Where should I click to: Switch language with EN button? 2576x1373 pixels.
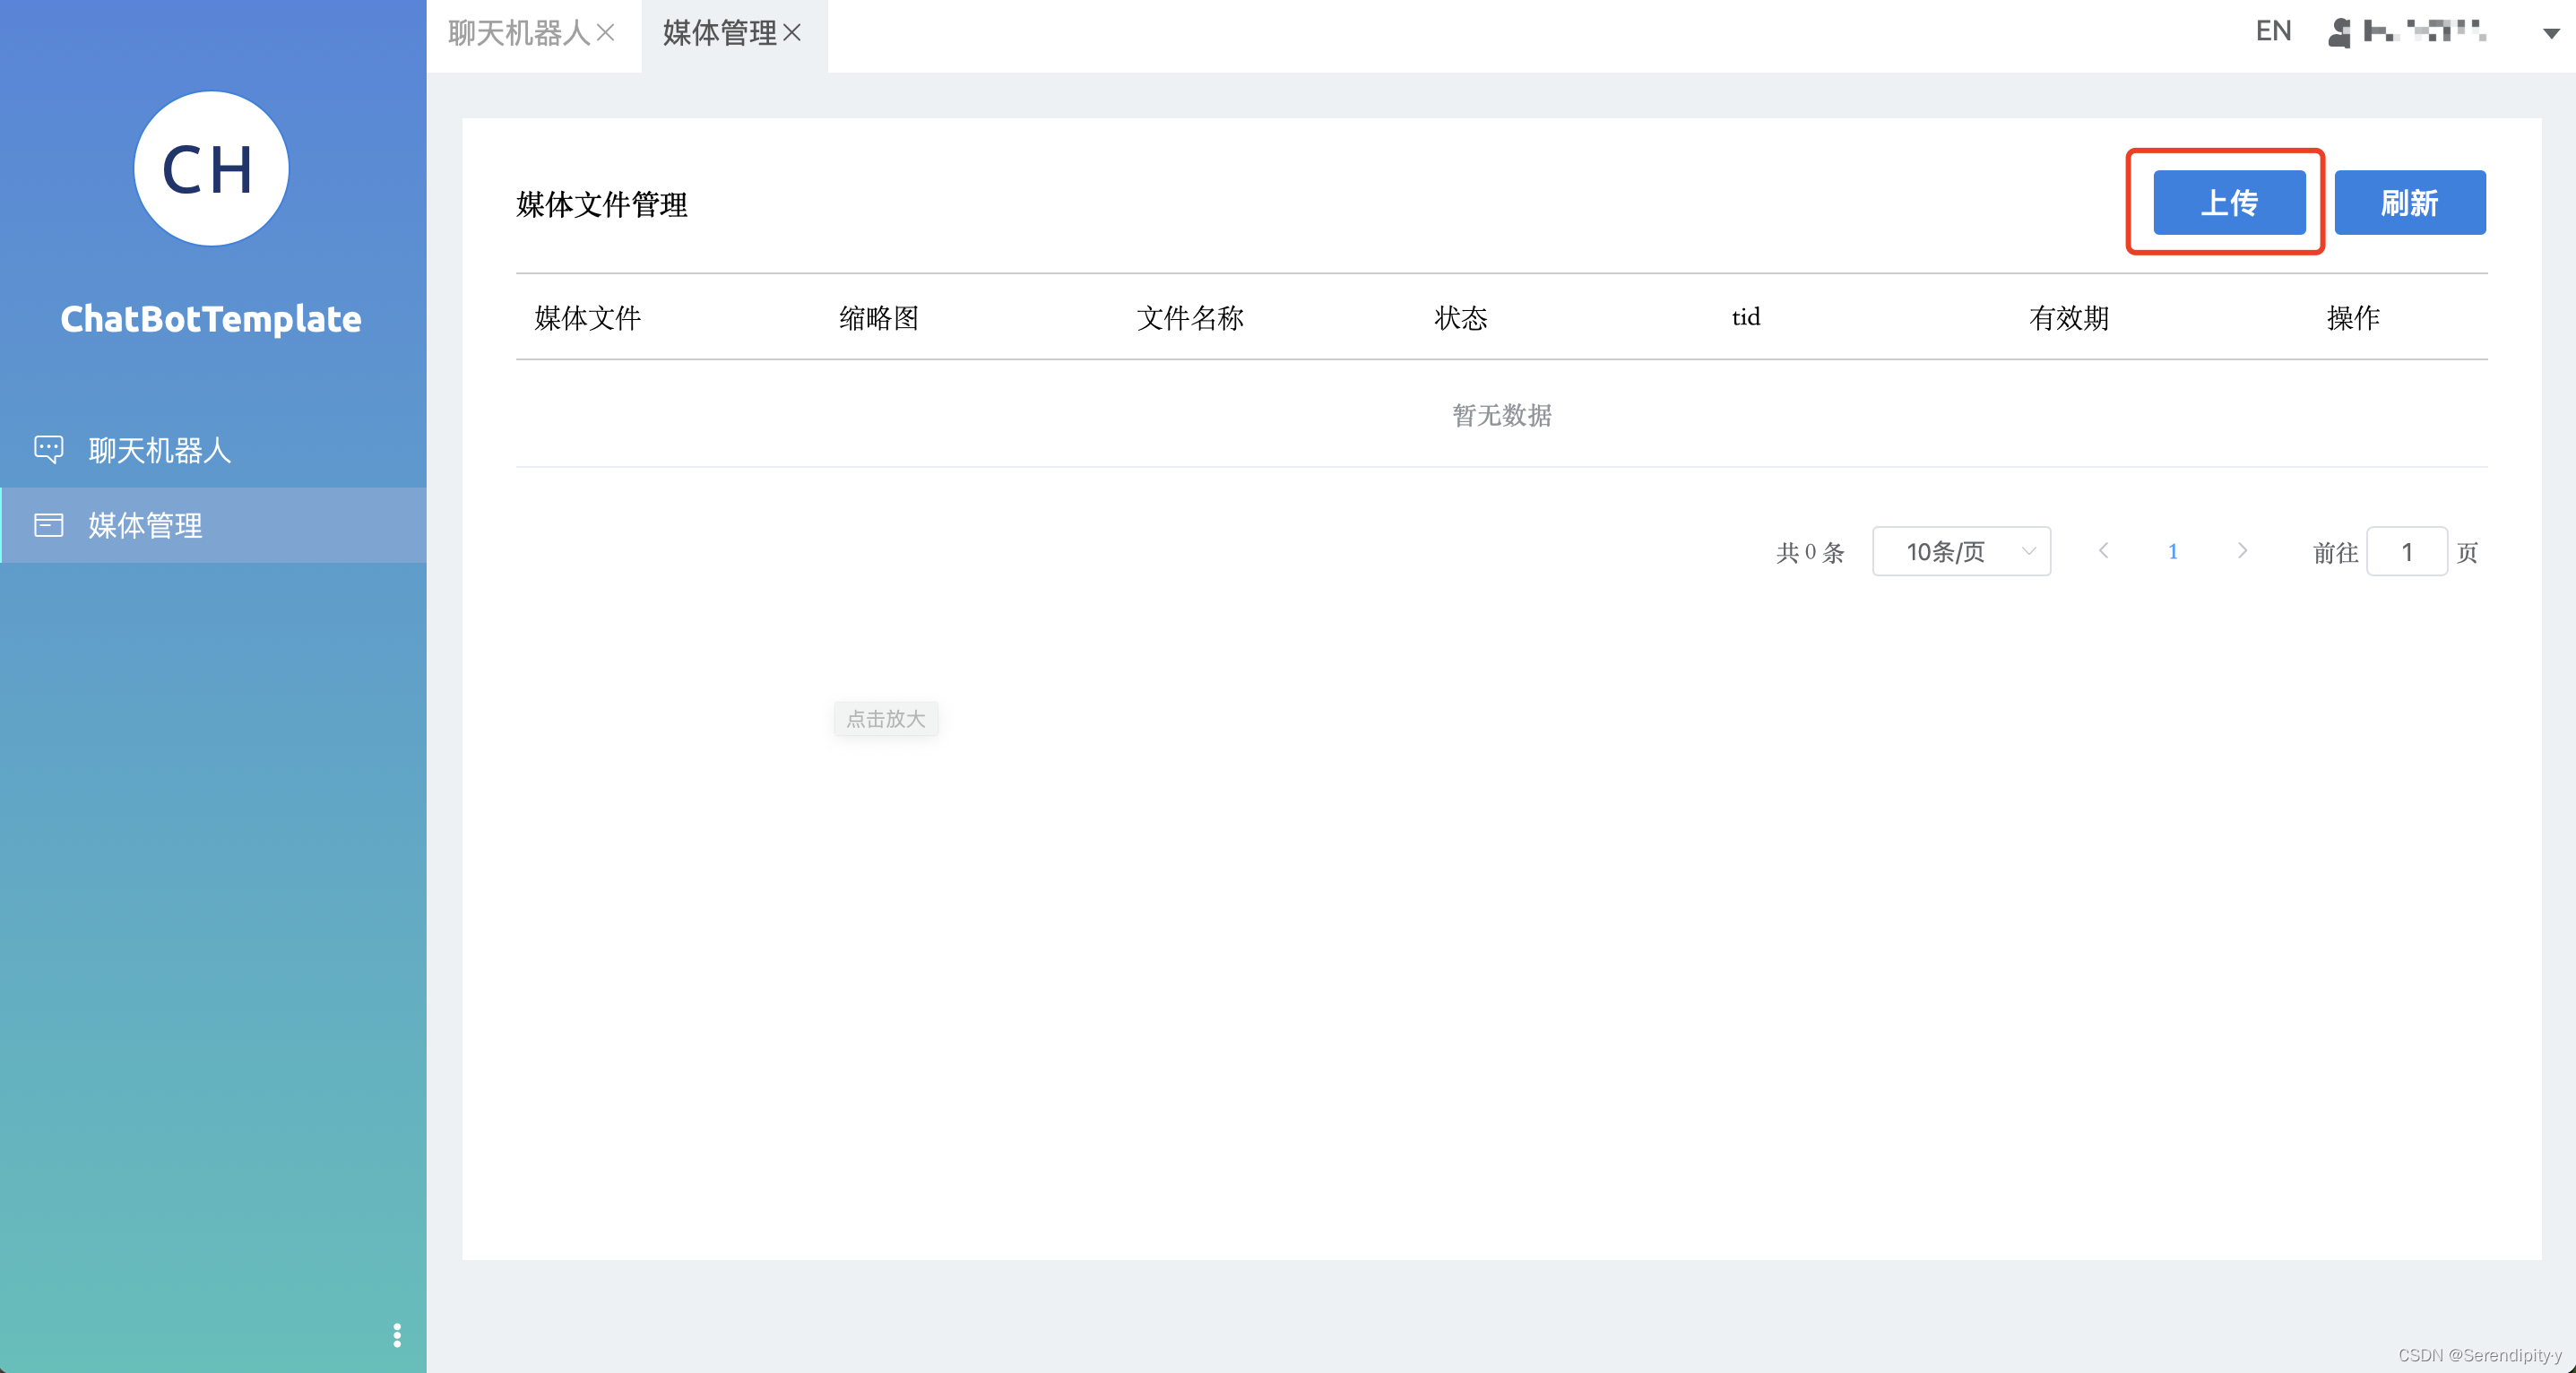2273,31
